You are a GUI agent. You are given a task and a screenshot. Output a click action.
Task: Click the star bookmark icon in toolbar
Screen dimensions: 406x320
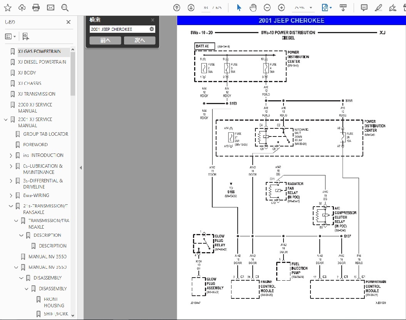click(x=8, y=8)
